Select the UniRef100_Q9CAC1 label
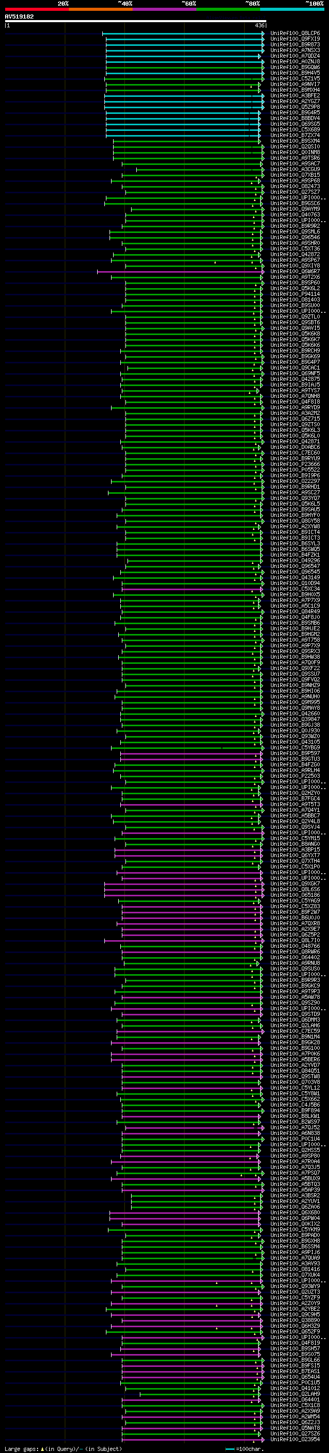Viewport: 329px width, 1453px height. coord(295,368)
